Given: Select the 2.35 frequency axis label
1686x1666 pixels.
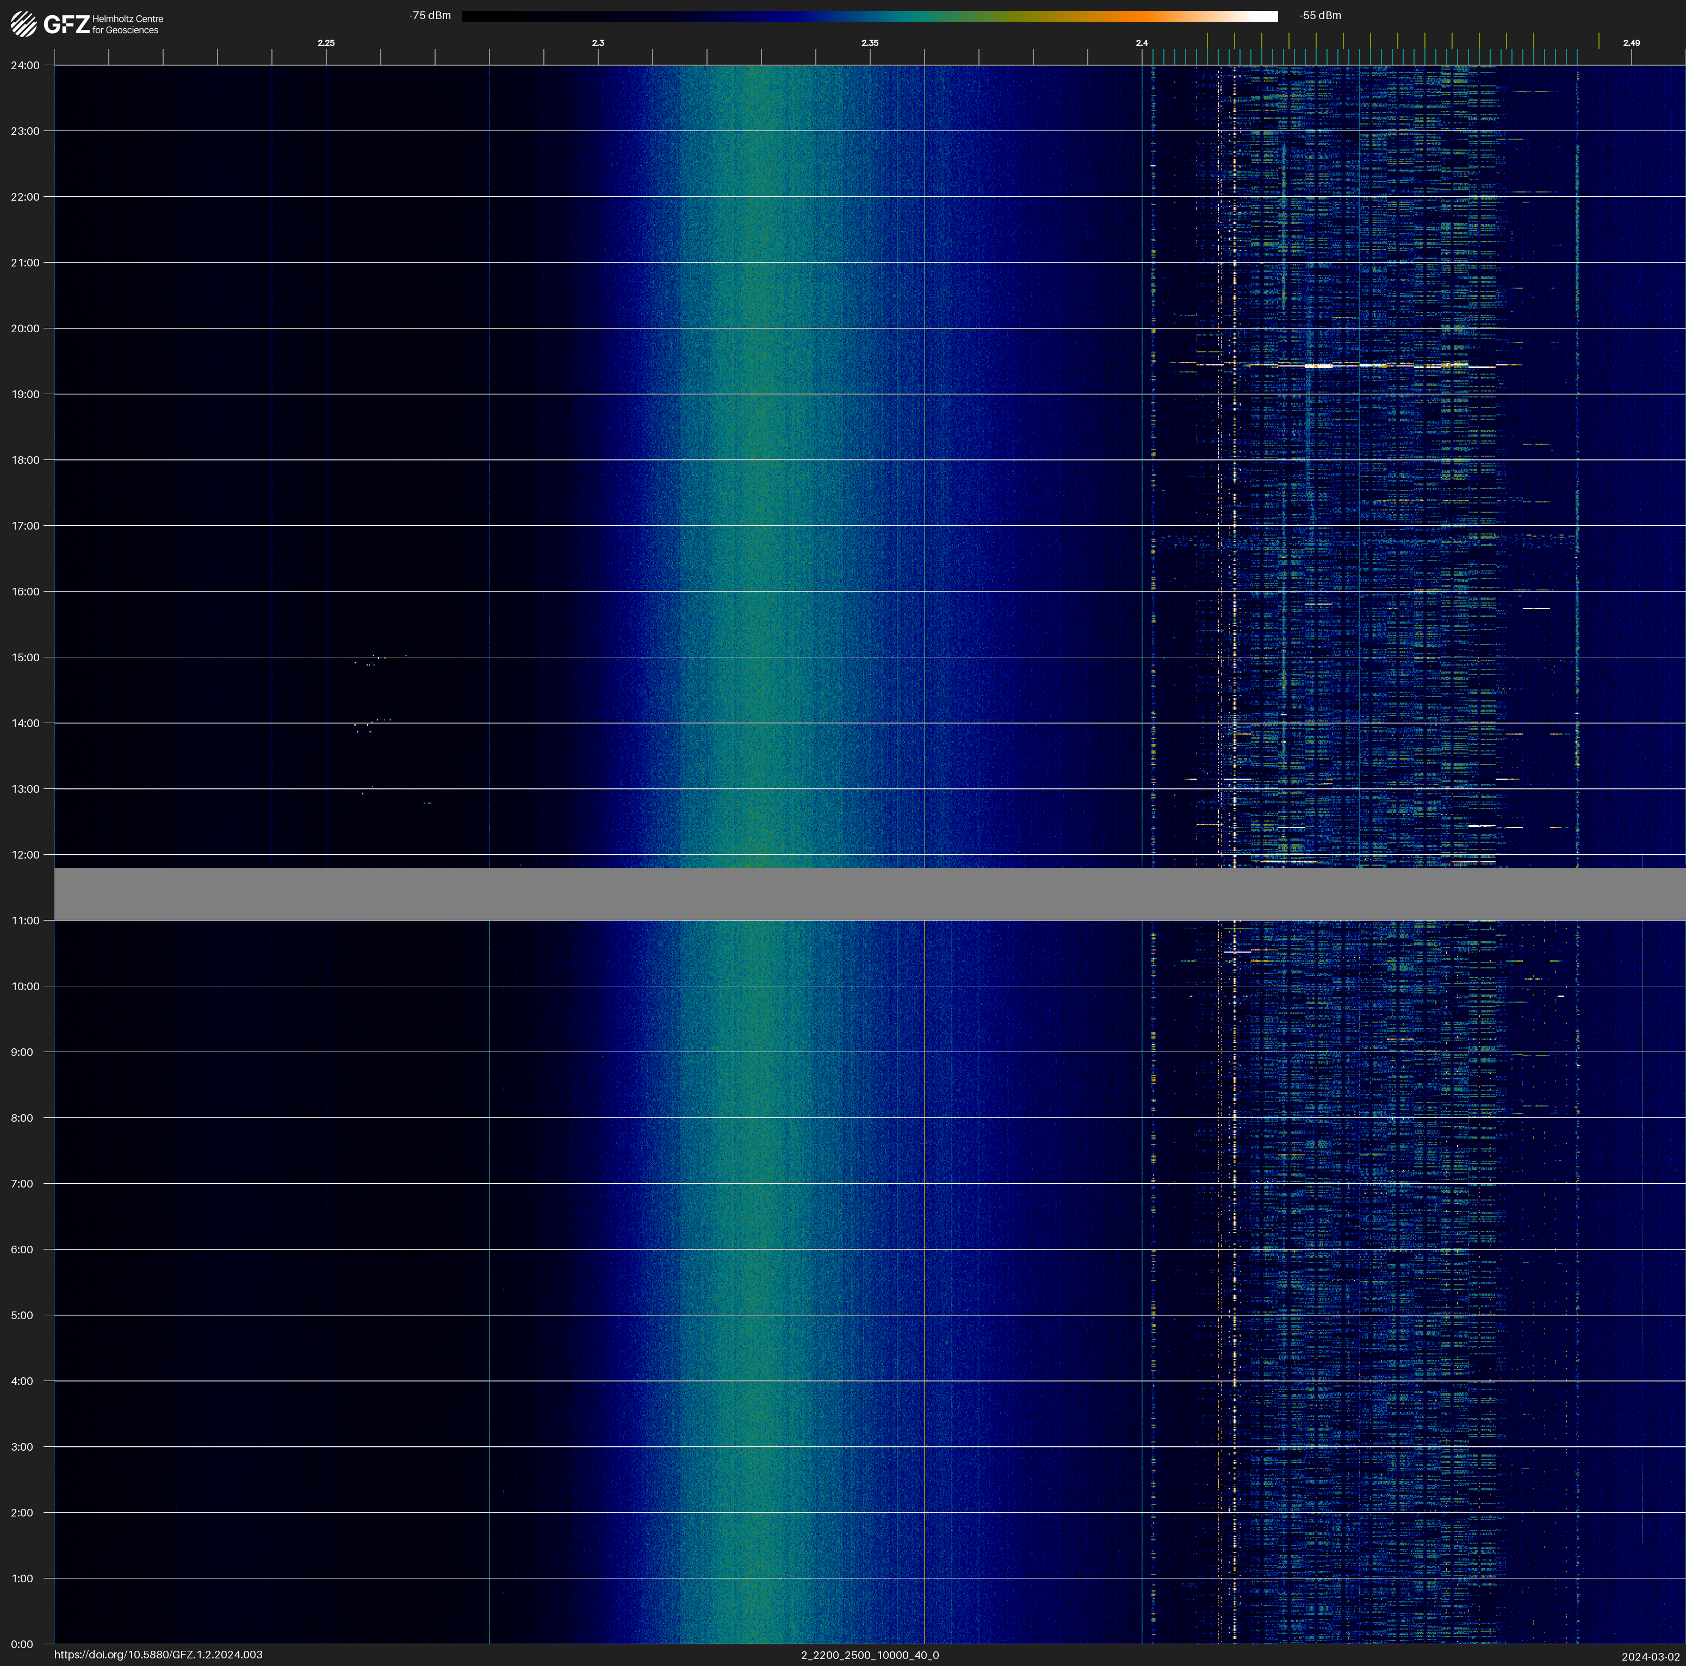Looking at the screenshot, I should coord(869,43).
